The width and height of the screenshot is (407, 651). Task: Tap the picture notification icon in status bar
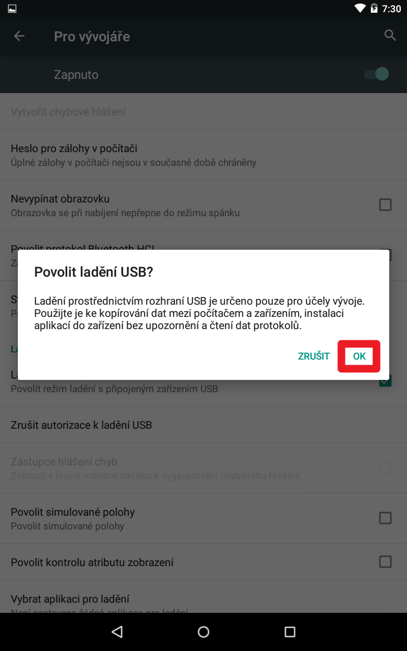12,9
